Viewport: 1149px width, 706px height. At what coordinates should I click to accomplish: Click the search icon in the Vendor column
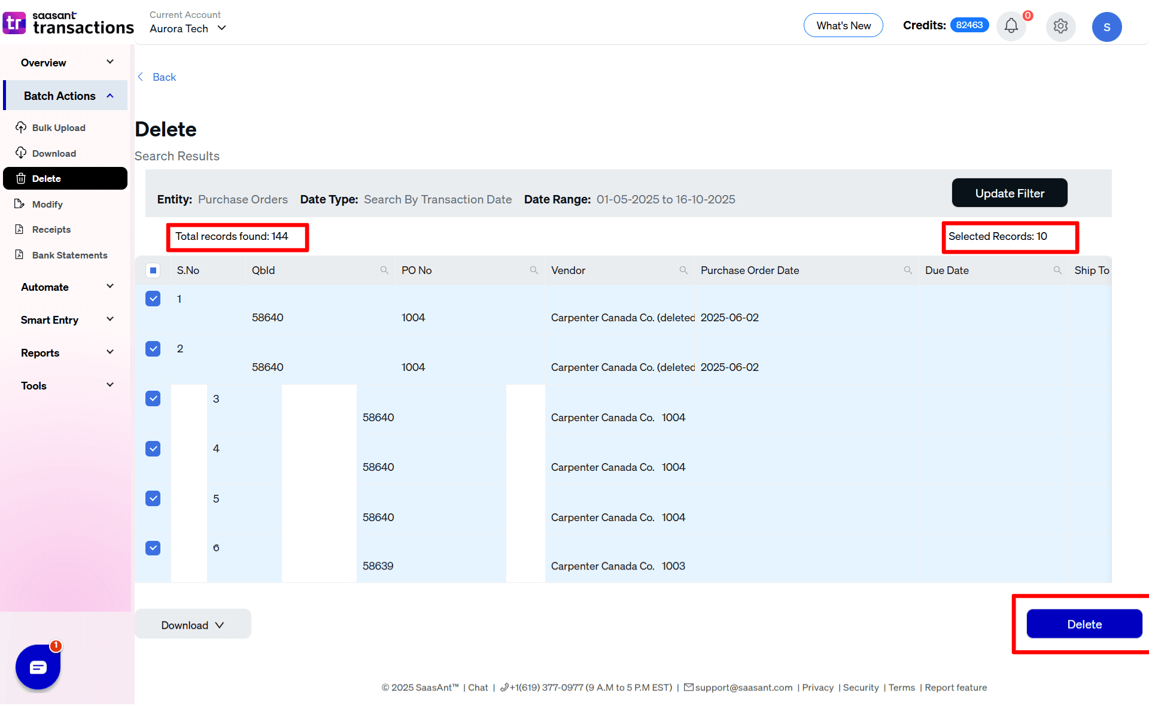tap(683, 270)
